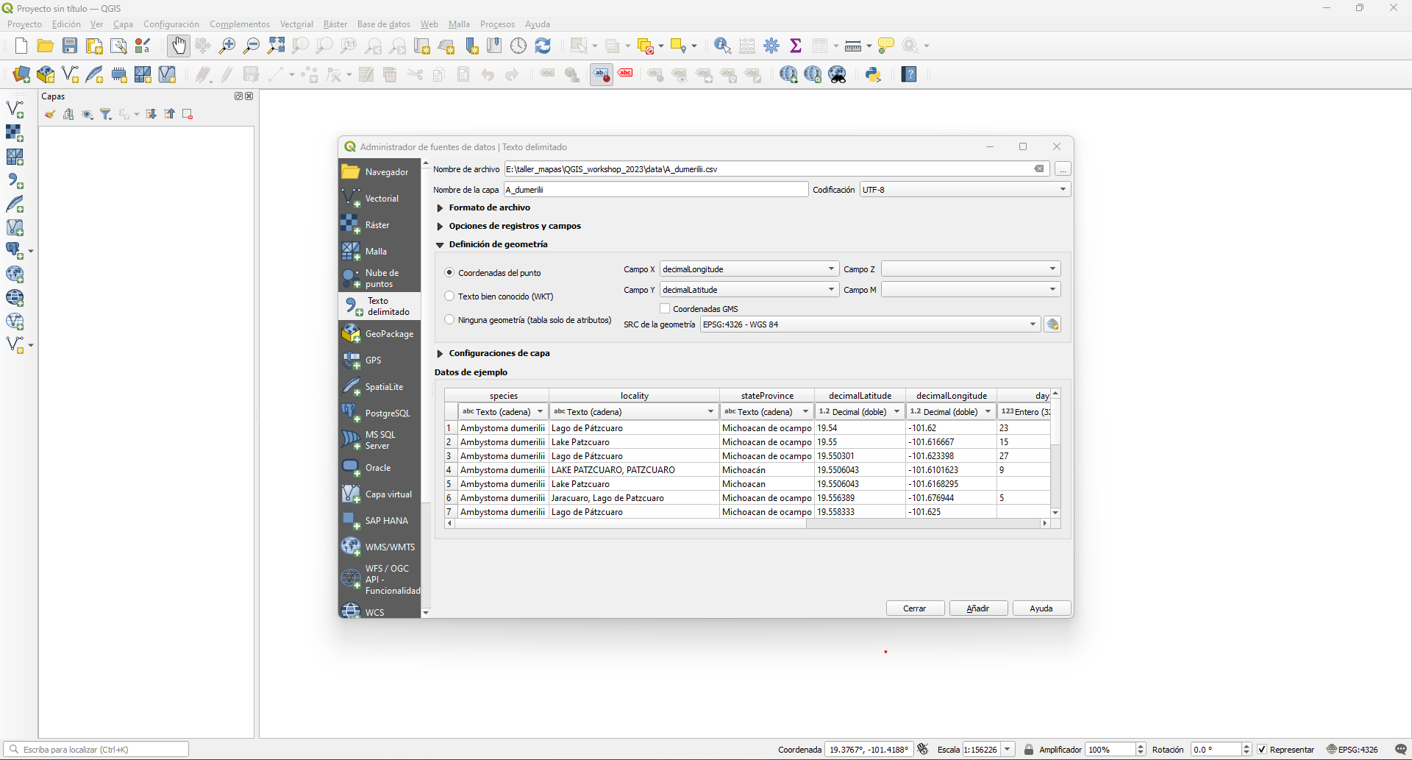Click the Nombre de la capa field
Viewport: 1412px width, 760px height.
(x=656, y=189)
